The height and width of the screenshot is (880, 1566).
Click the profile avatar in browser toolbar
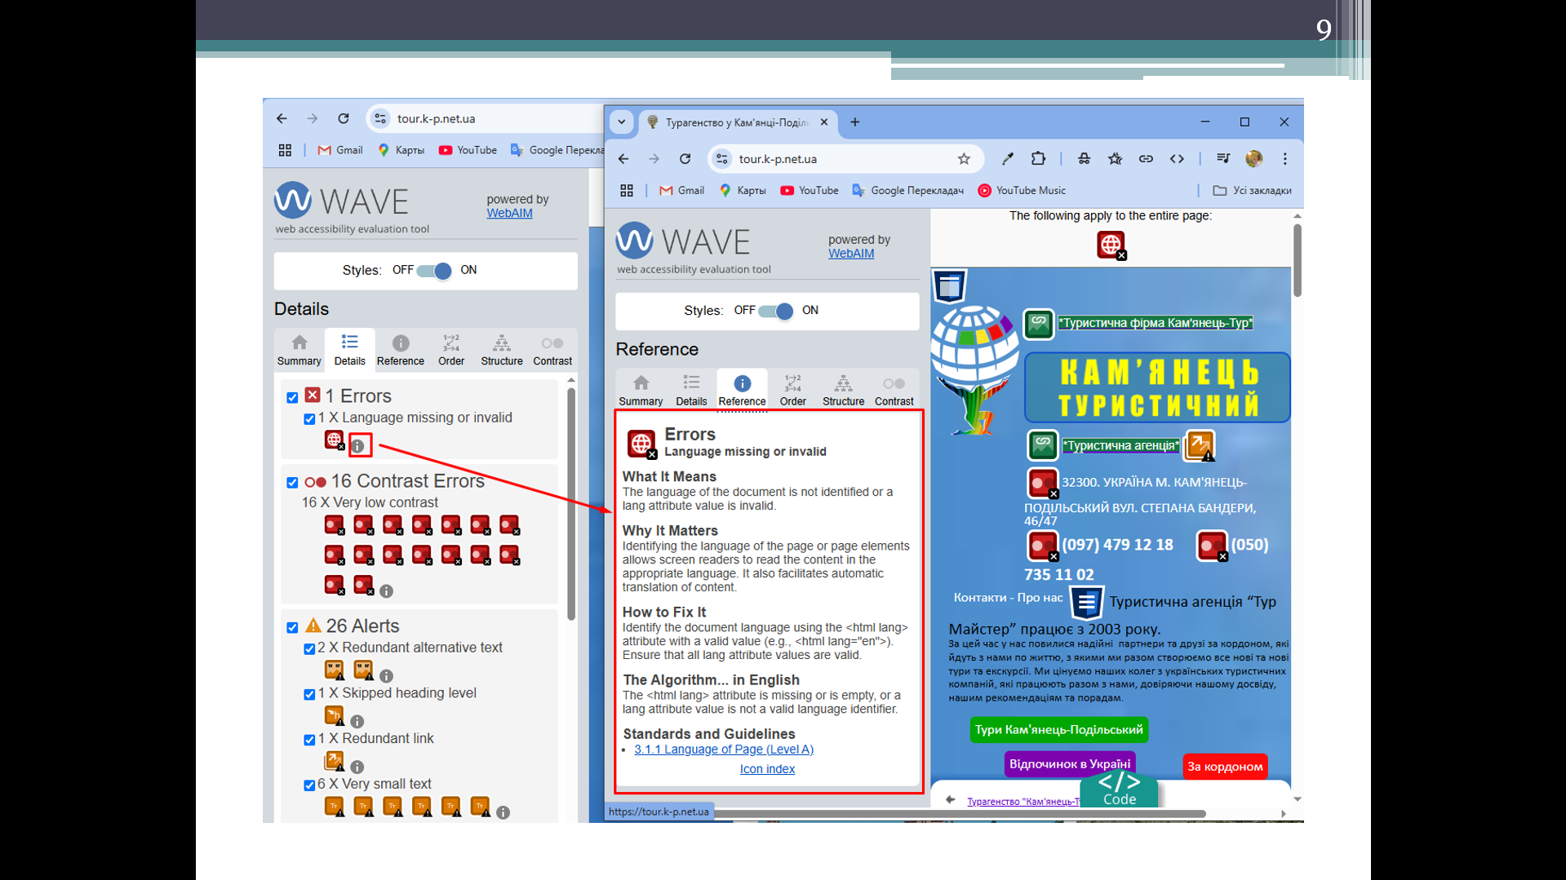coord(1254,159)
